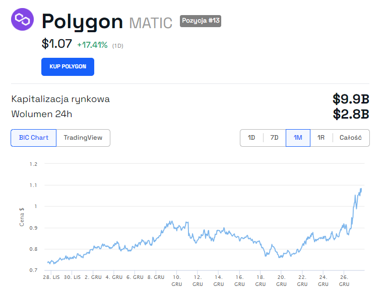
Task: Click the Kapitalizacja rynkowa label
Action: coord(60,99)
